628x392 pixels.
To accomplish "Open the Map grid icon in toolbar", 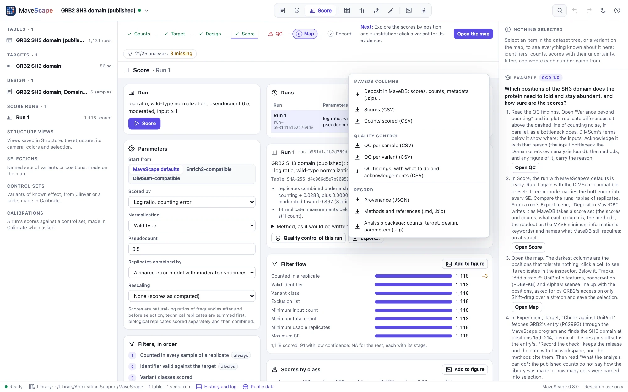I will point(347,10).
